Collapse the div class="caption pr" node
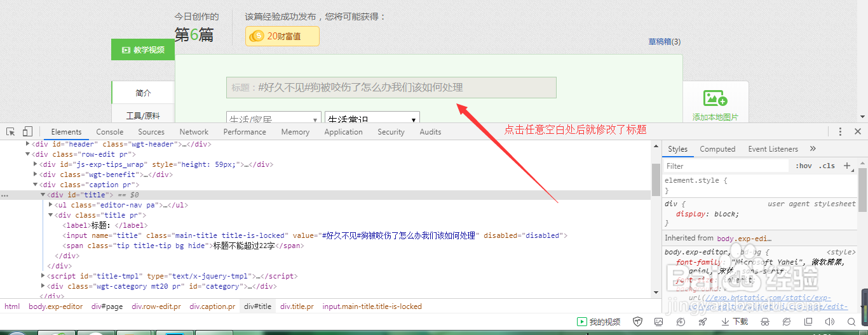Screen dimensions: 868x335 tap(36, 185)
